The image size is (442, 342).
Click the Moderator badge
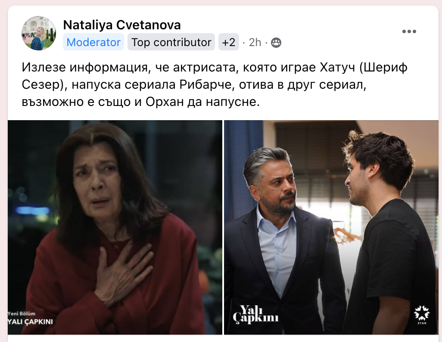93,42
